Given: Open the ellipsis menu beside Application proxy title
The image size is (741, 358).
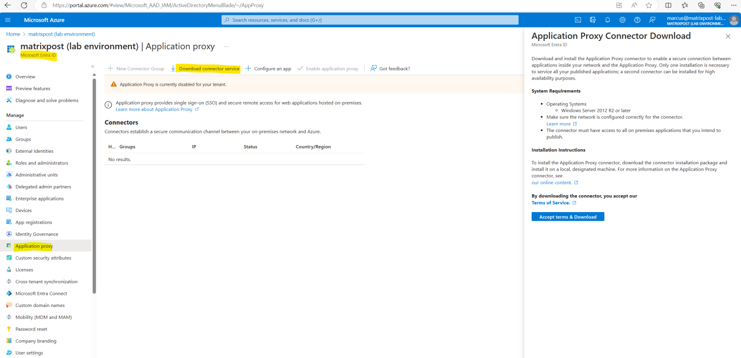Looking at the screenshot, I should tap(226, 46).
